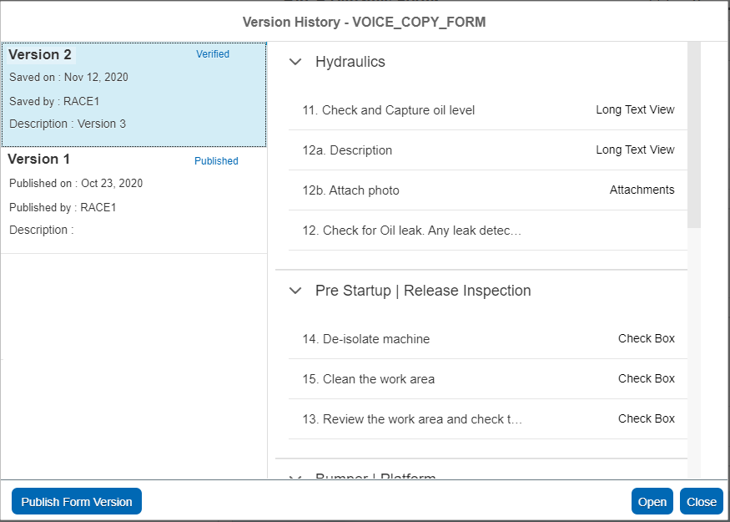The image size is (730, 522).
Task: Select question 14 De-isolate machine
Action: pyautogui.click(x=366, y=338)
